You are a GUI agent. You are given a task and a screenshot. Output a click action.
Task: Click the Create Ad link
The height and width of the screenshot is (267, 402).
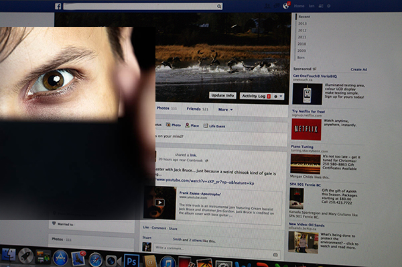click(x=358, y=69)
